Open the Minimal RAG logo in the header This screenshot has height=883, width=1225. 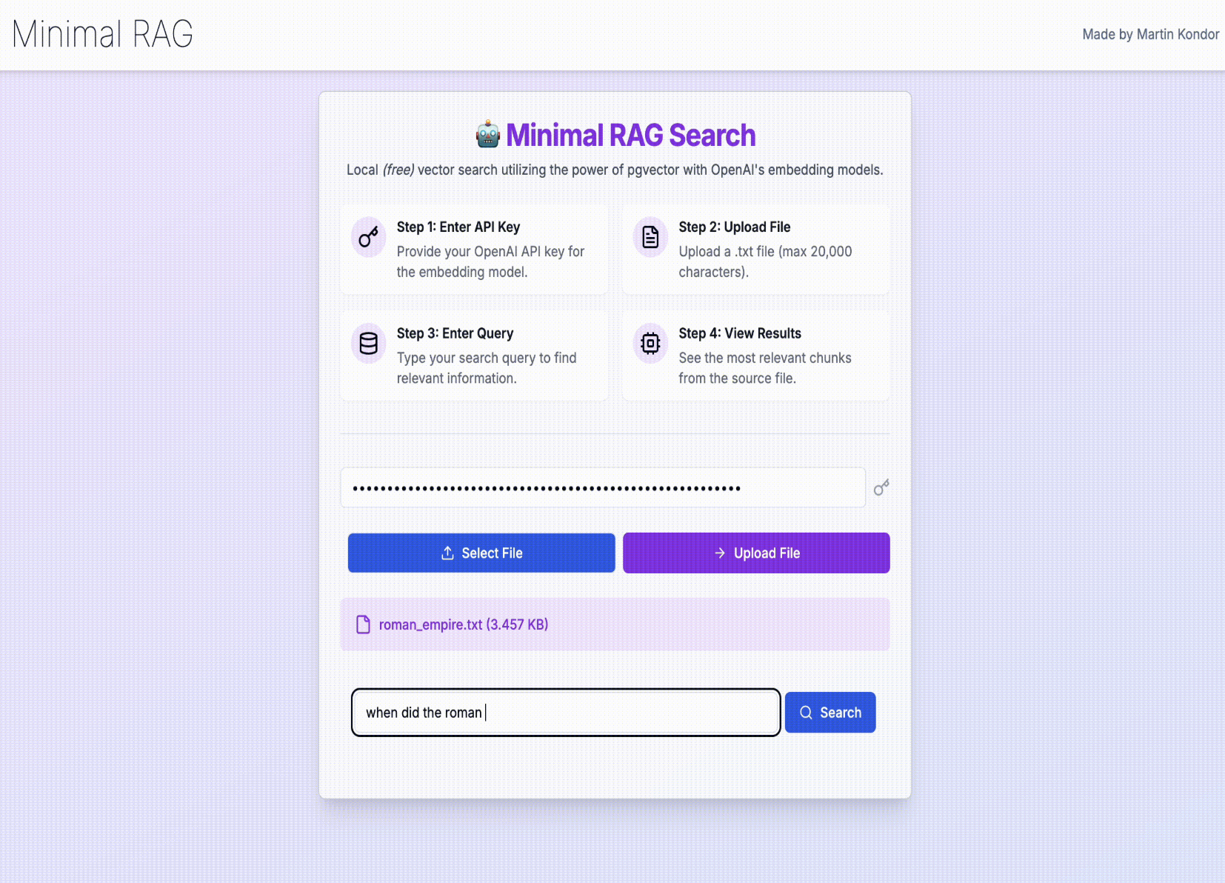(102, 34)
